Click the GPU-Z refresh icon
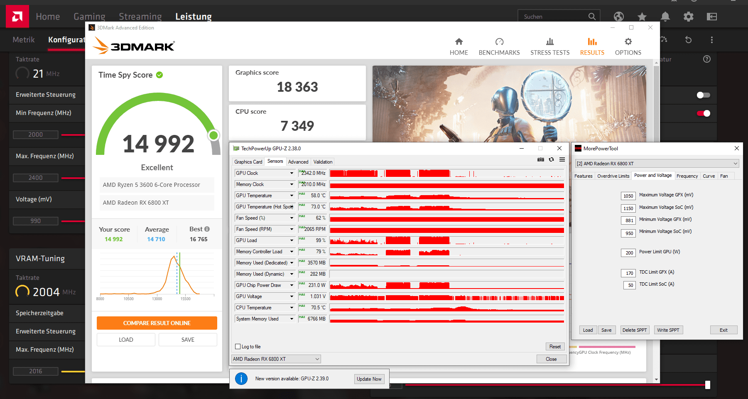Viewport: 748px width, 399px height. tap(552, 159)
